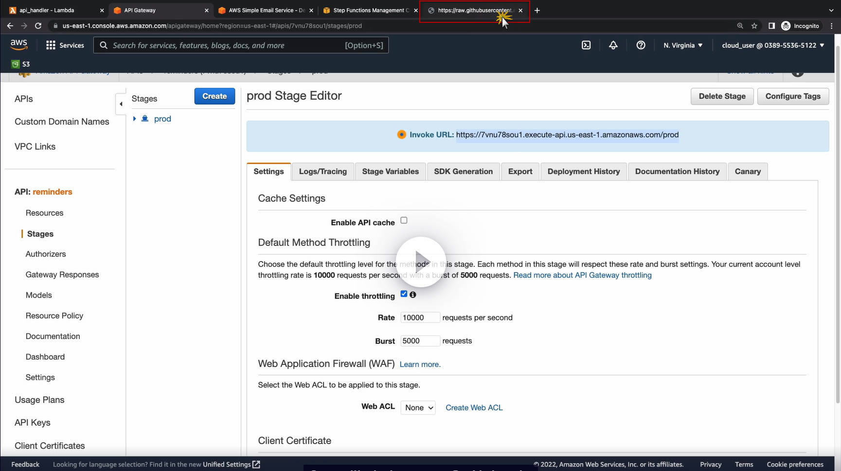Click the browser address bar URL
The image size is (841, 471).
click(x=212, y=26)
